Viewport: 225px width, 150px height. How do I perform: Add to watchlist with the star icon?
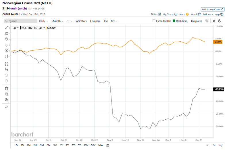(199, 14)
